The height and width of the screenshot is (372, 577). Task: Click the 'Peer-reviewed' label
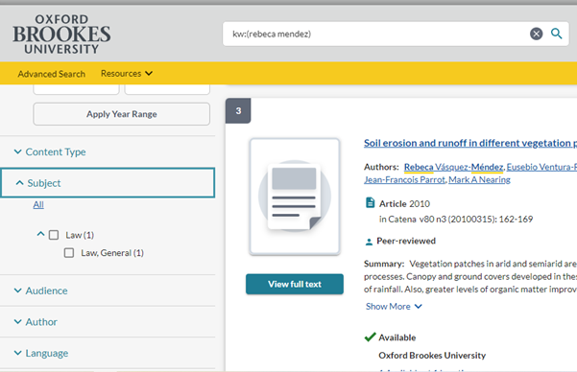[x=406, y=241]
